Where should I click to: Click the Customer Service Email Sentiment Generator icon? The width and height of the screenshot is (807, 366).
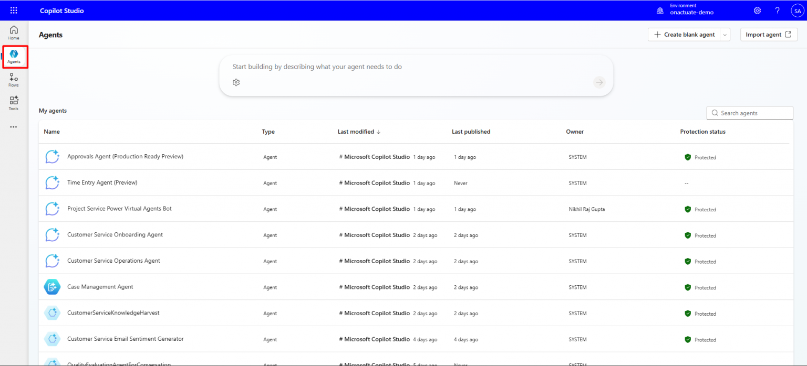point(52,339)
